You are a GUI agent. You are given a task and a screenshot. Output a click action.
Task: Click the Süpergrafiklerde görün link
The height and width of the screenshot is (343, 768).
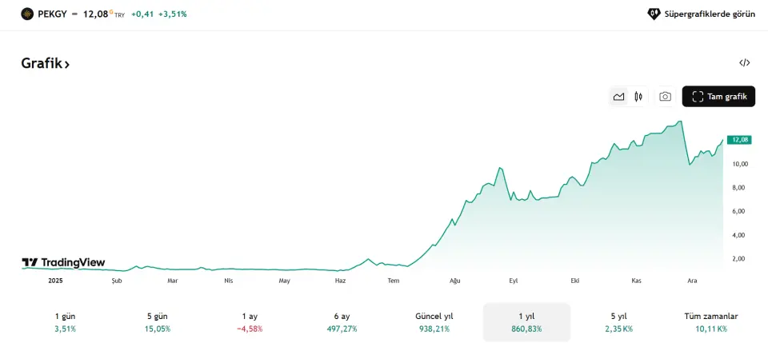710,14
